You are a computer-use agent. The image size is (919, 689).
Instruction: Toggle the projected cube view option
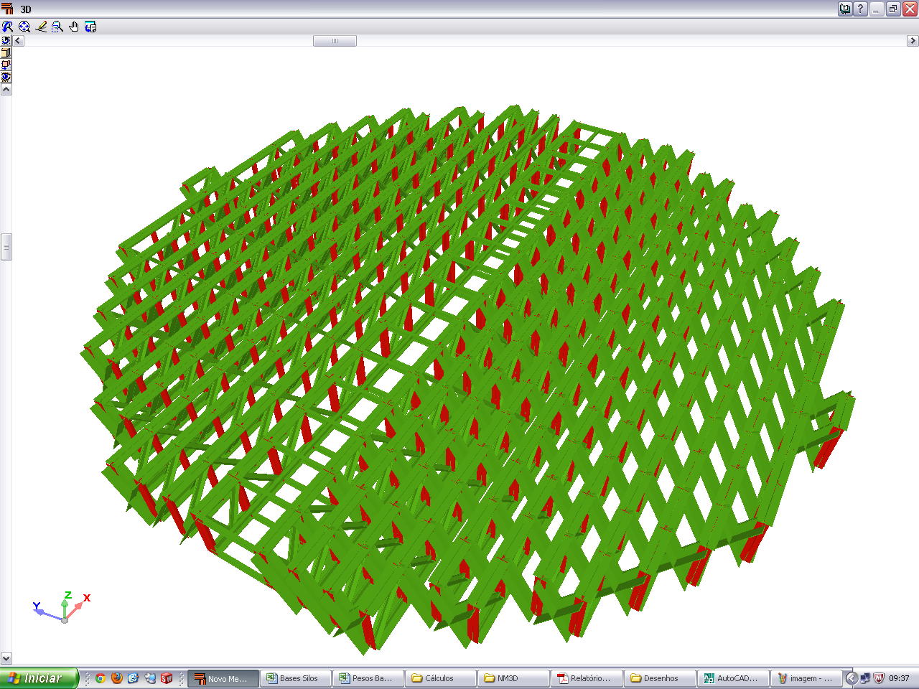tap(6, 65)
